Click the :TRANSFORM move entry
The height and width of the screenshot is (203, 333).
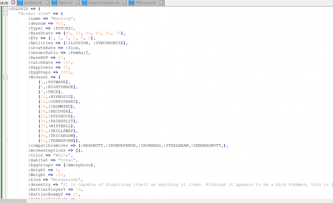point(59,141)
